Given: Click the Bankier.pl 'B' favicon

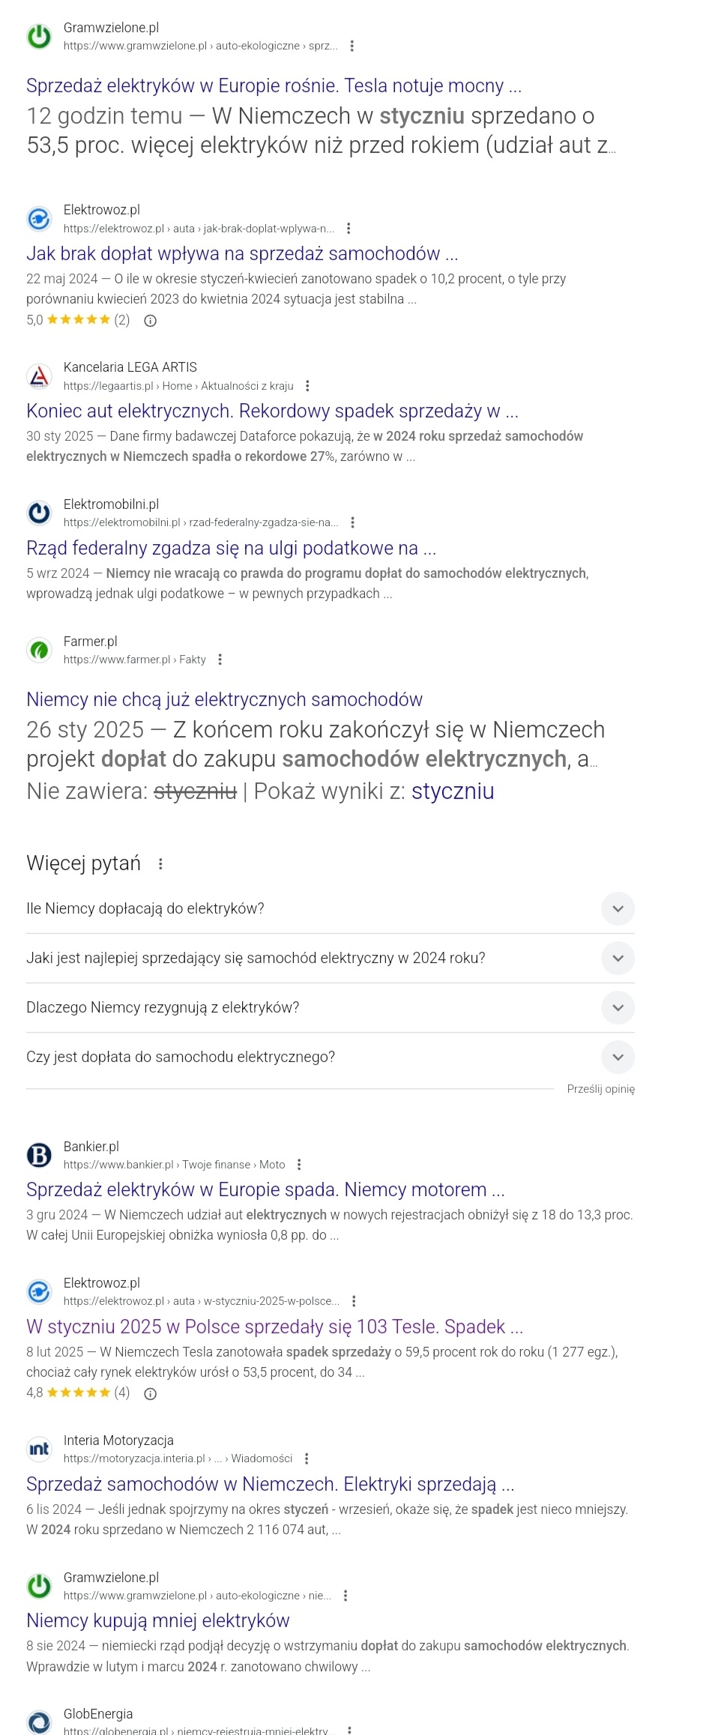Looking at the screenshot, I should coord(39,1155).
